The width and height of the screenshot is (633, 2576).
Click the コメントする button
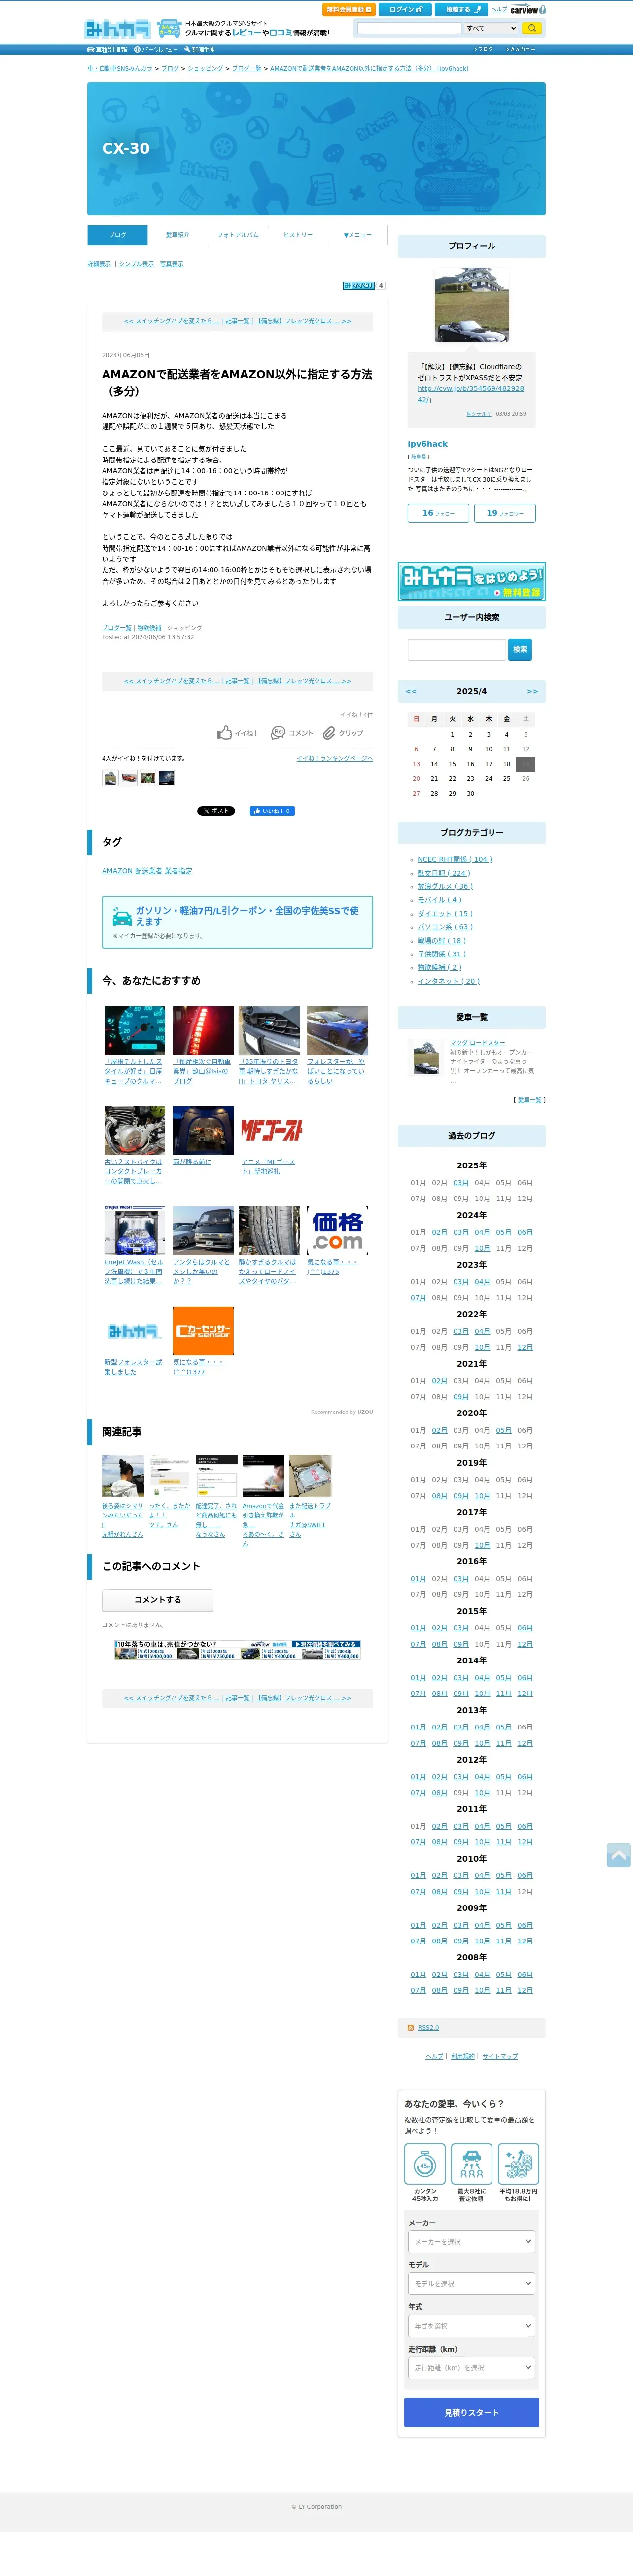(x=158, y=1600)
